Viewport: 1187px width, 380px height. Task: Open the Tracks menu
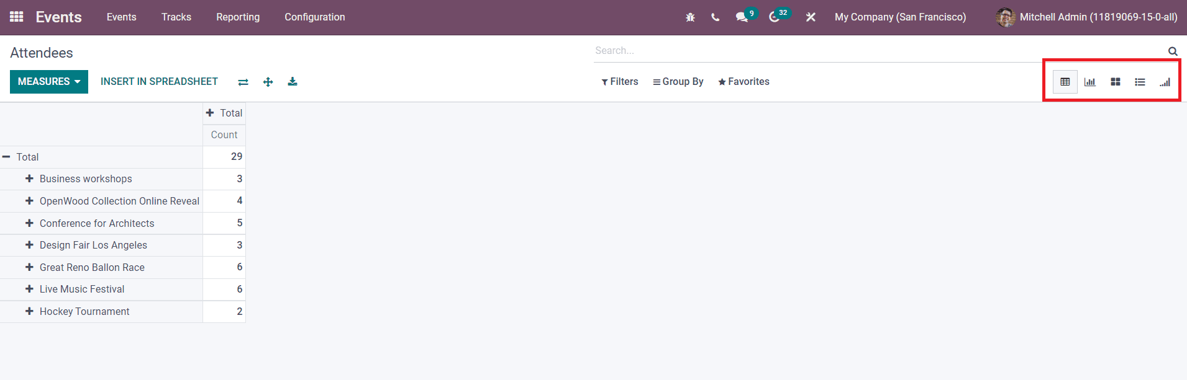tap(176, 17)
